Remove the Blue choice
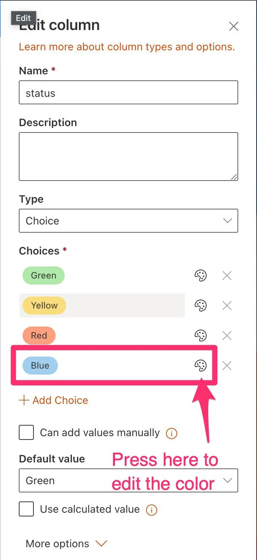Image resolution: width=257 pixels, height=560 pixels. (x=227, y=366)
